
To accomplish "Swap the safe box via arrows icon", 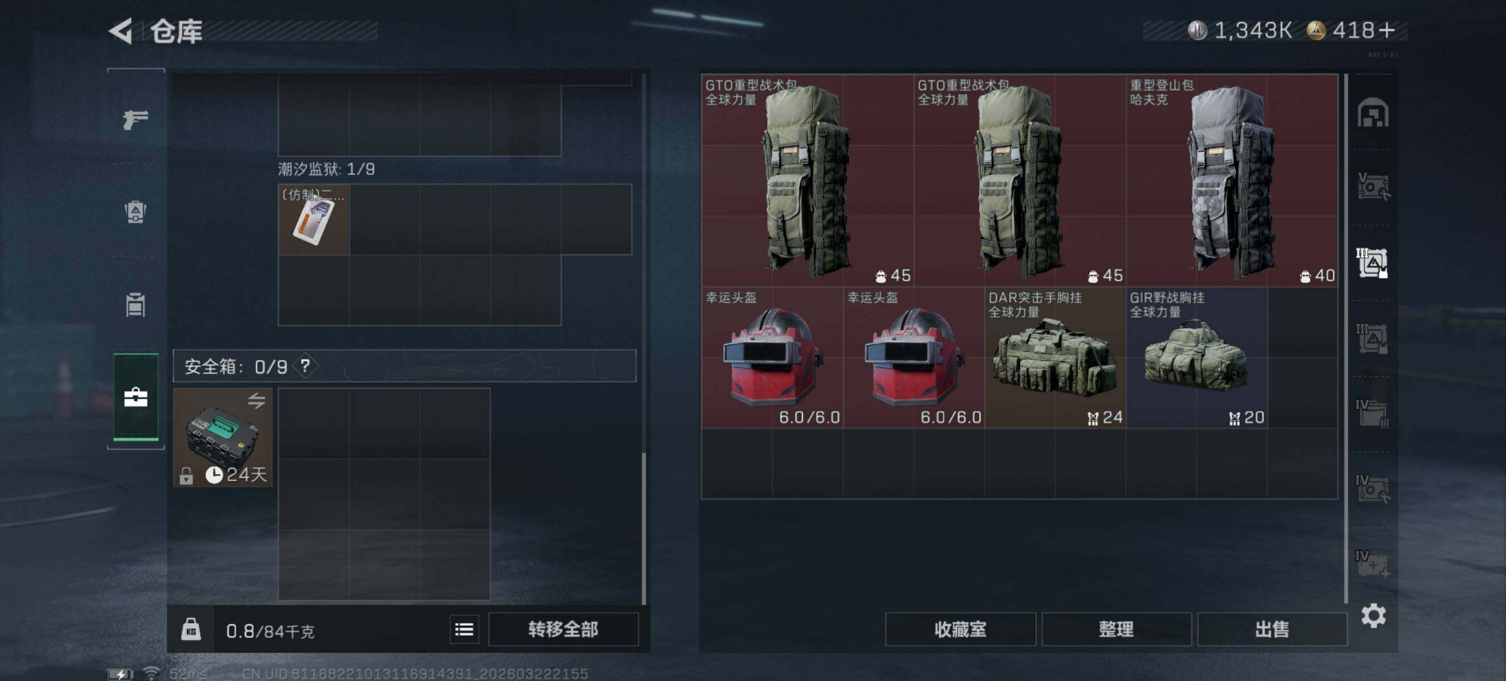I will point(256,401).
